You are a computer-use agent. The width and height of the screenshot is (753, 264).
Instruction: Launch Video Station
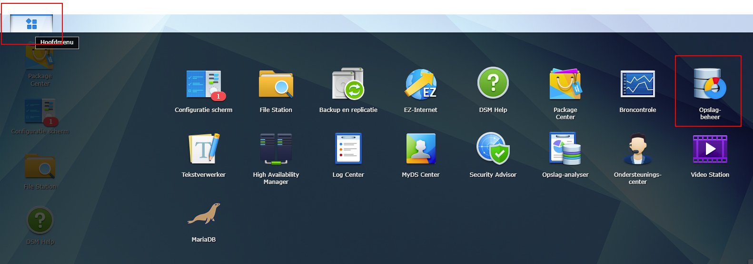[x=710, y=156]
